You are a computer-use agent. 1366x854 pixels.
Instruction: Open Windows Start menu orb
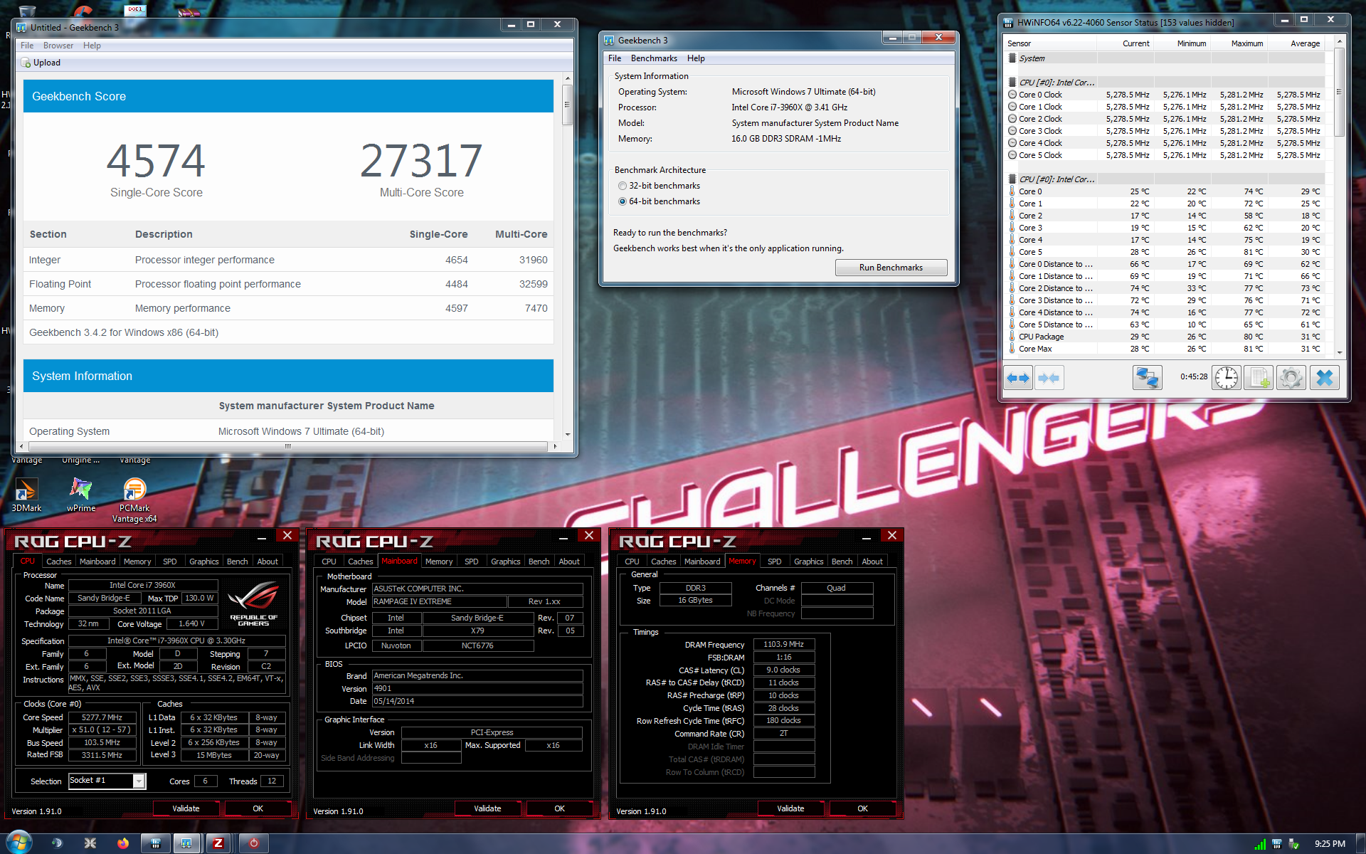click(18, 843)
